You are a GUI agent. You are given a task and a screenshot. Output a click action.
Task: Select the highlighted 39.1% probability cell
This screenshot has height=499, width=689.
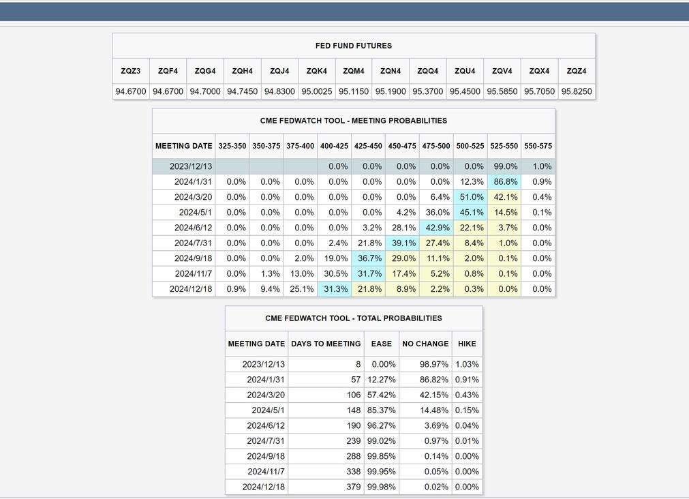[403, 243]
